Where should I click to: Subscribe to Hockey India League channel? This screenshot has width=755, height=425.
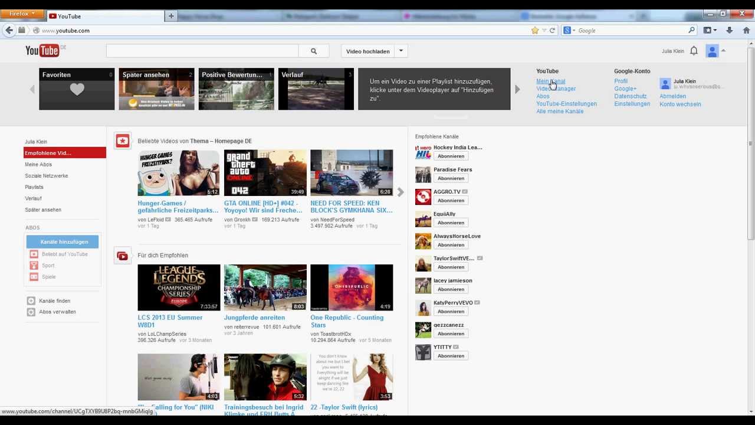(451, 156)
